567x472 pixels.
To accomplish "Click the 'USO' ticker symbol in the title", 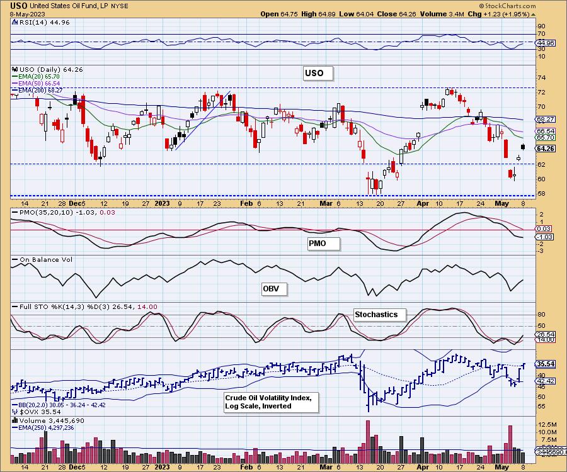I will pos(19,6).
